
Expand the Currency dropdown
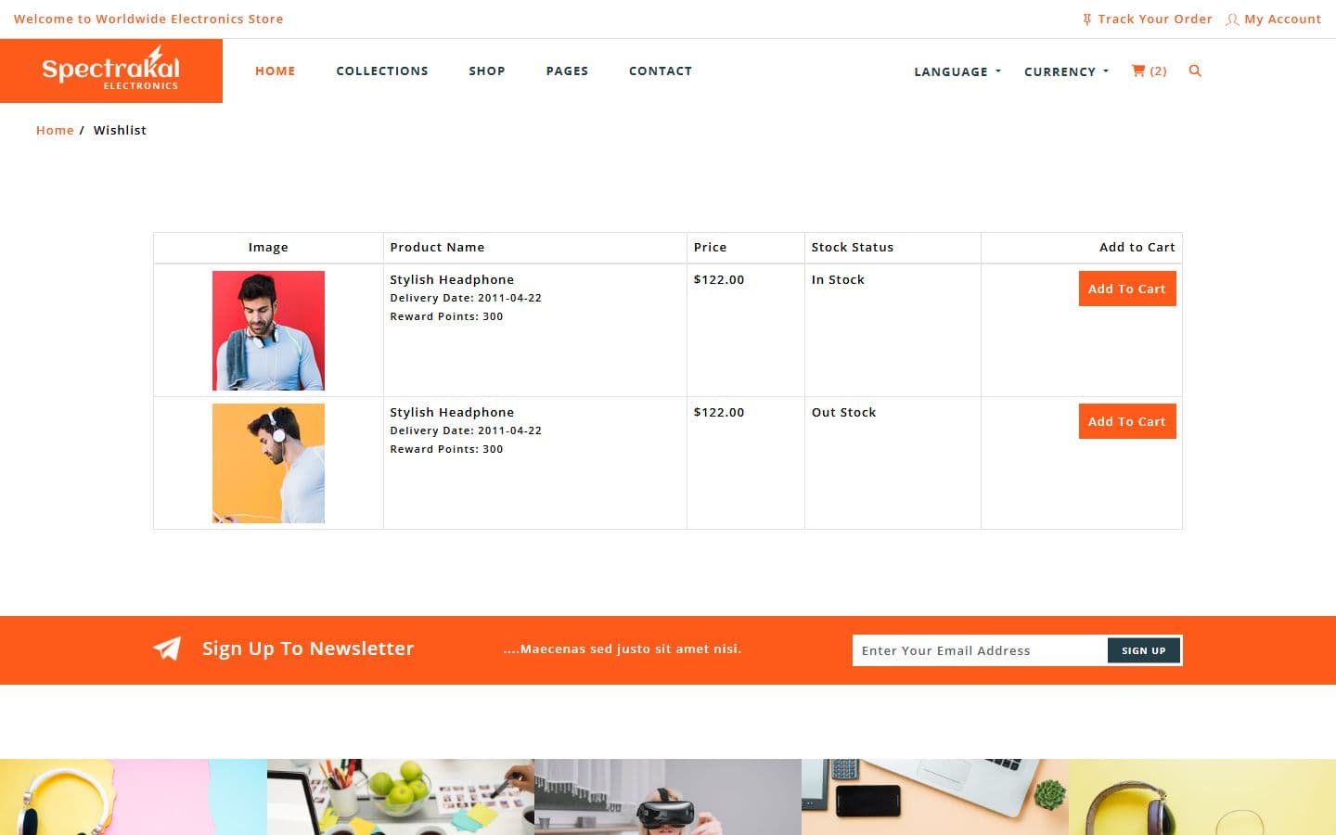(x=1067, y=71)
